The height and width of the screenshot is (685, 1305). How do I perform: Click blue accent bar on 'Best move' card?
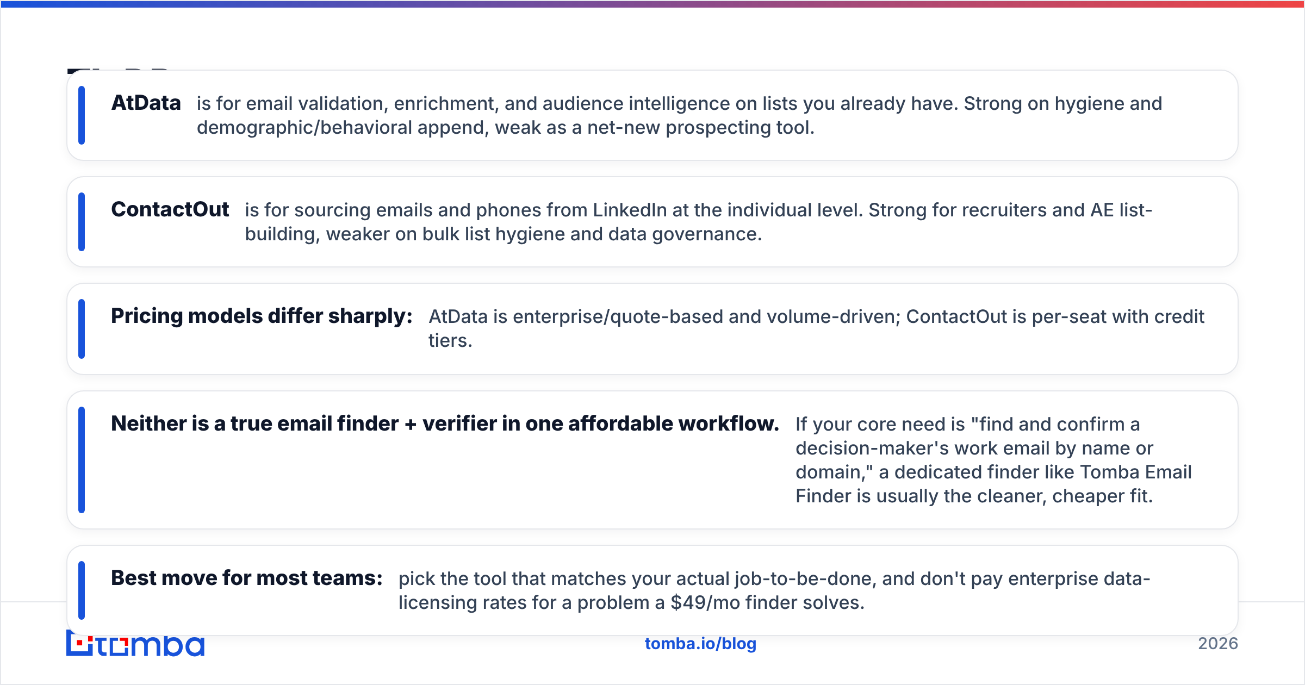(x=82, y=590)
